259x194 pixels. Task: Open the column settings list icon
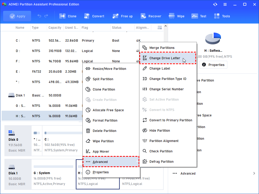(x=160, y=28)
